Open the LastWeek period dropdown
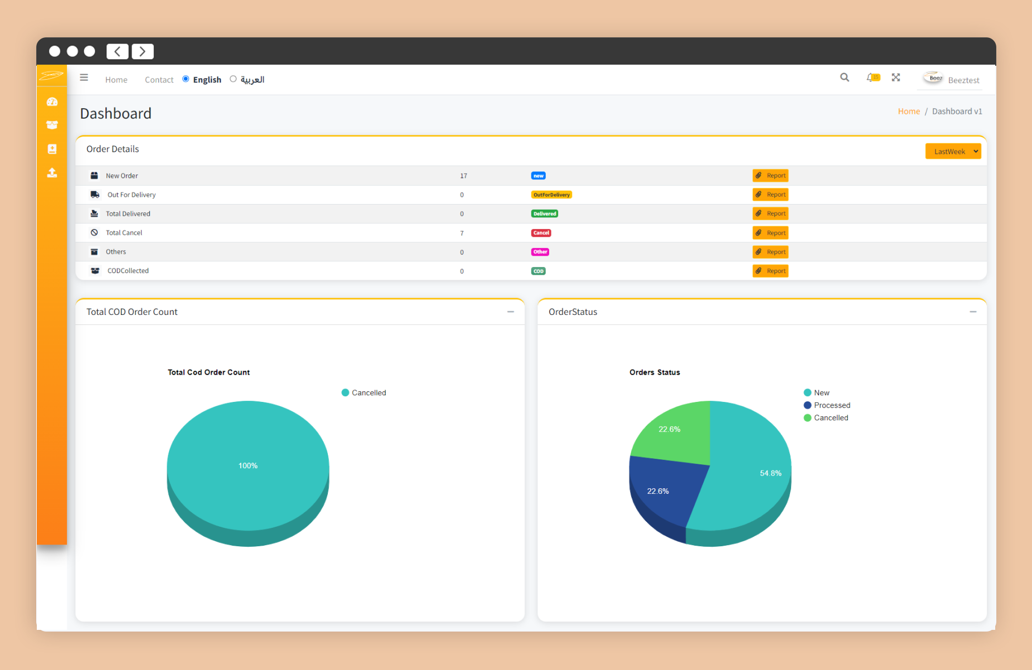 pos(953,152)
